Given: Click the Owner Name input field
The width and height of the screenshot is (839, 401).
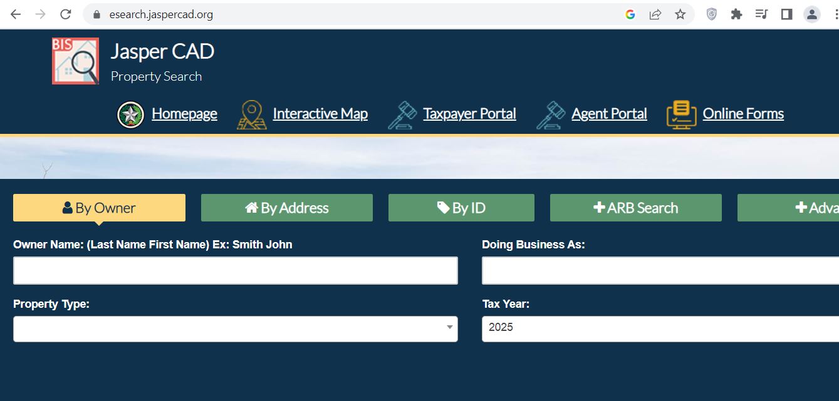Looking at the screenshot, I should tap(236, 270).
